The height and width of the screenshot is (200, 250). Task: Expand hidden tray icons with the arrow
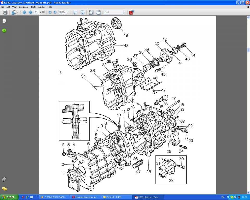click(x=228, y=197)
